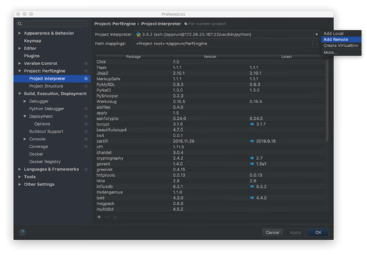The height and width of the screenshot is (255, 367).
Task: Select the multidict package row
Action: 210,209
